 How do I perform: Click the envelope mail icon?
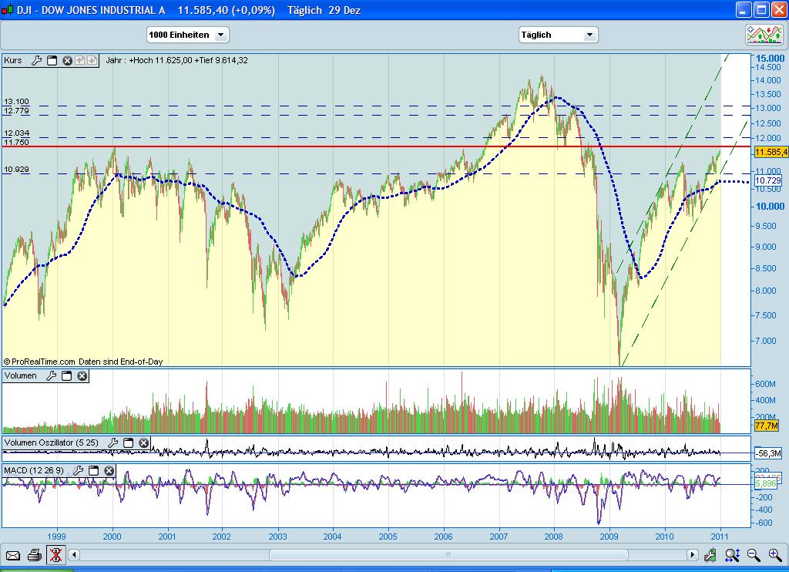13,554
